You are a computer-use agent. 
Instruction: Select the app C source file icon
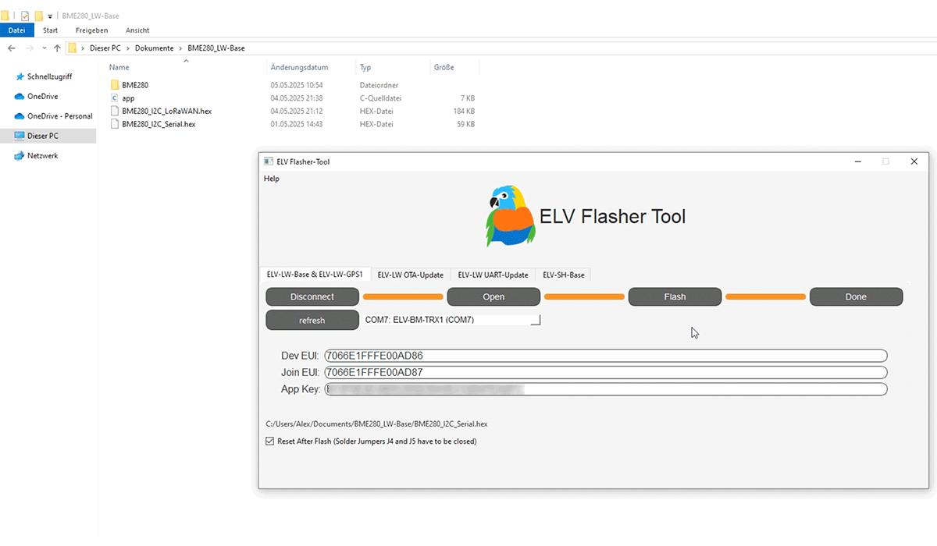click(115, 98)
